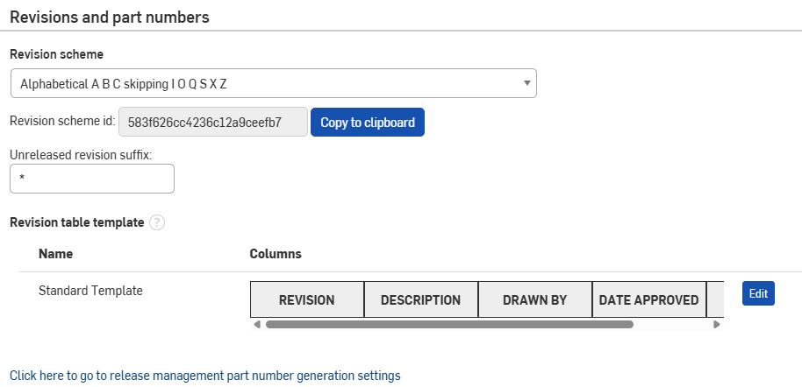Click the columns scrollbar right arrow
The width and height of the screenshot is (802, 387).
717,324
